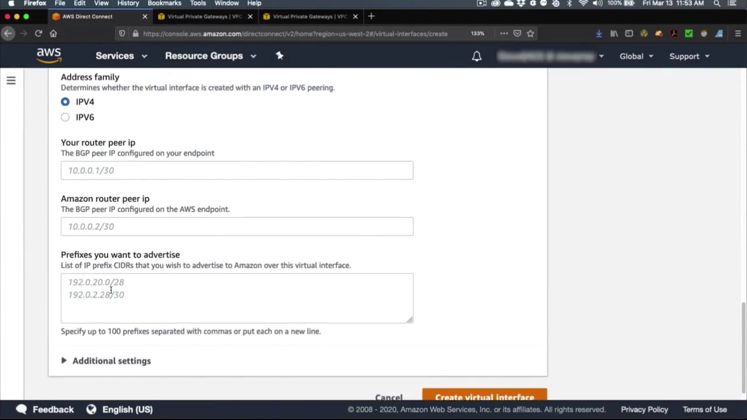Bookmark this page with the star icon
The height and width of the screenshot is (420, 747).
(x=530, y=33)
